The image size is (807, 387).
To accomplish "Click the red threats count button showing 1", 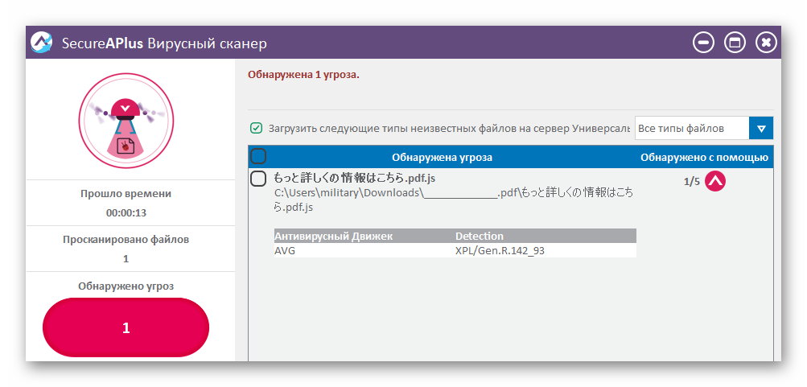I will (126, 327).
